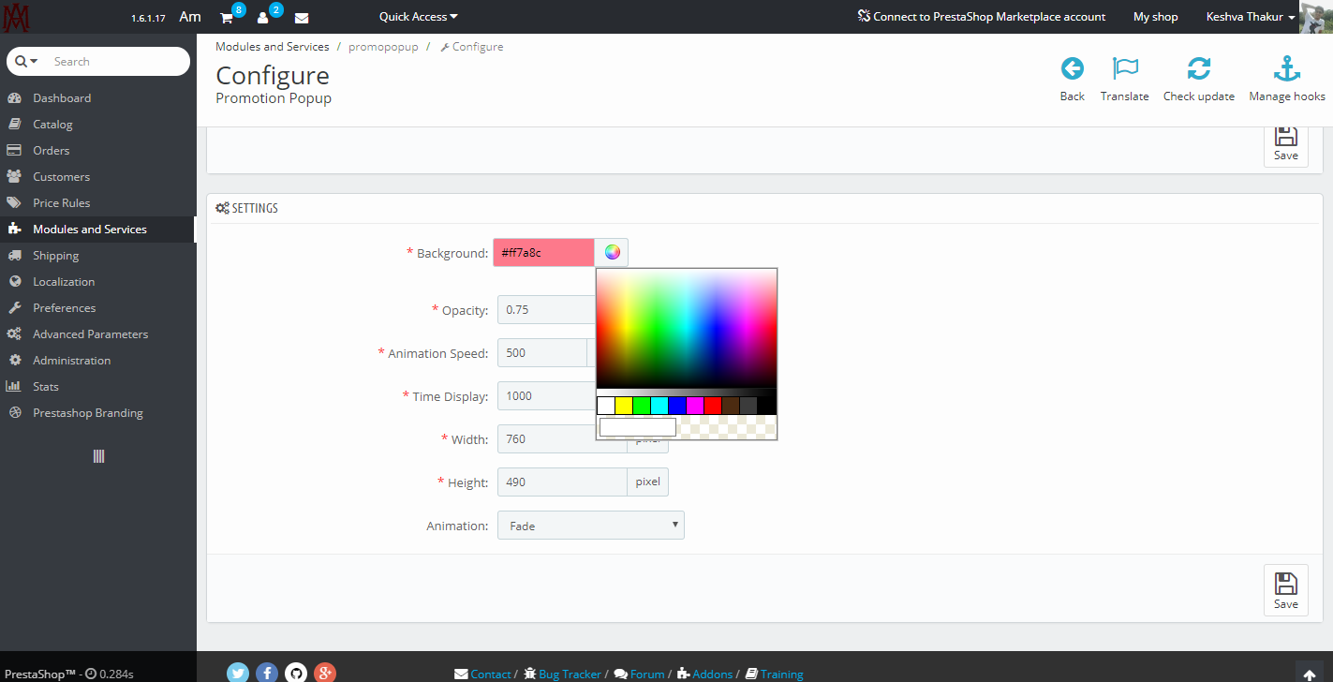The width and height of the screenshot is (1333, 682).
Task: Click the Check update refresh icon
Action: pos(1198,68)
